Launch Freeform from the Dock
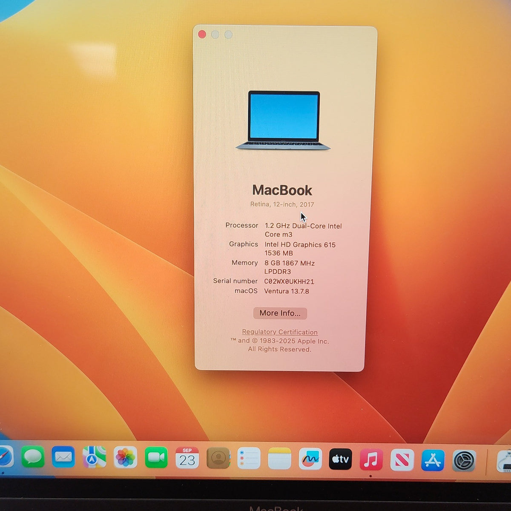Image resolution: width=511 pixels, height=511 pixels. point(310,459)
